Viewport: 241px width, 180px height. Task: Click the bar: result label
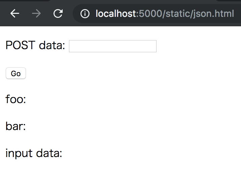point(15,126)
